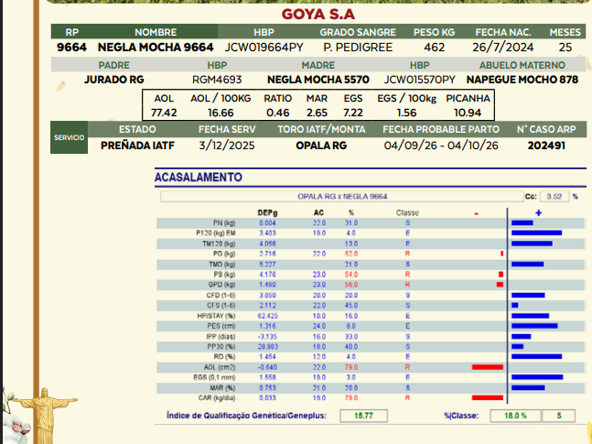592x444 pixels.
Task: Click the dam name NEGLA MOCHA 5570
Action: (318, 80)
